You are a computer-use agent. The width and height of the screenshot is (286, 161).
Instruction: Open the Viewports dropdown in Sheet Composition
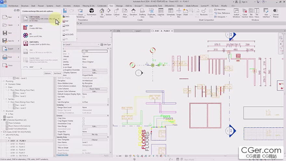[x=222, y=17]
